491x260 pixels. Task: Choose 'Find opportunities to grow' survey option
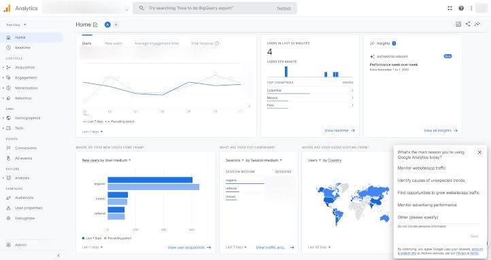coord(439,193)
